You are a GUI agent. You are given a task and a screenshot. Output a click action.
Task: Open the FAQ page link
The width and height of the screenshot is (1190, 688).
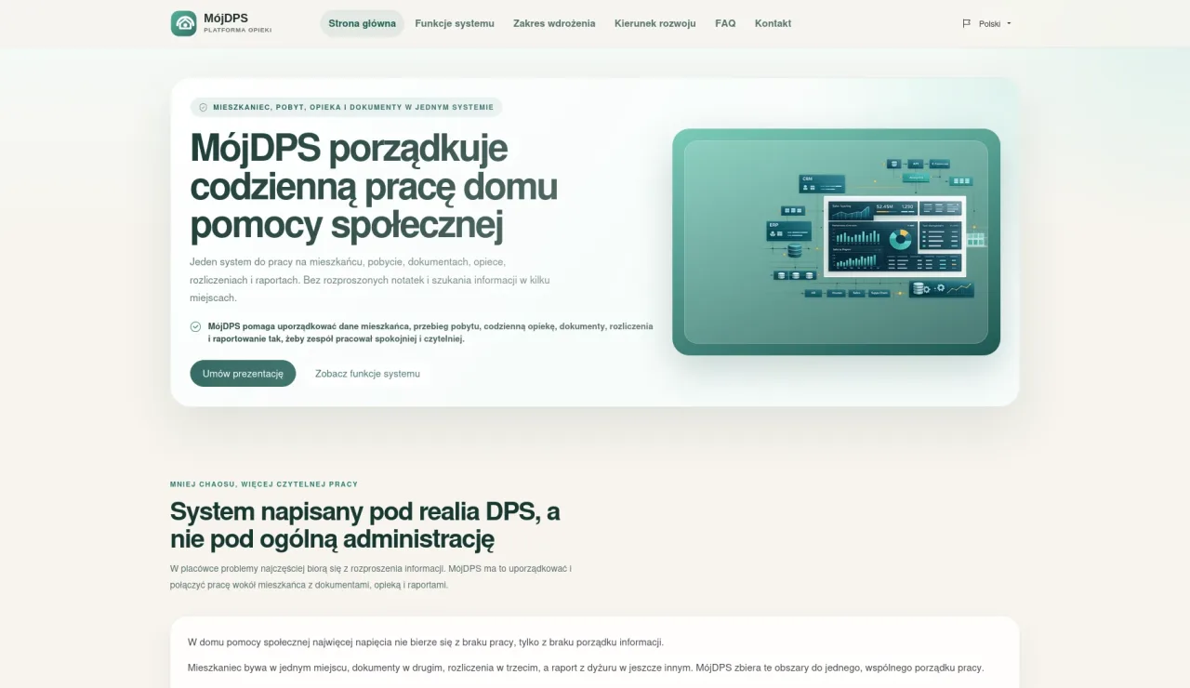[725, 23]
